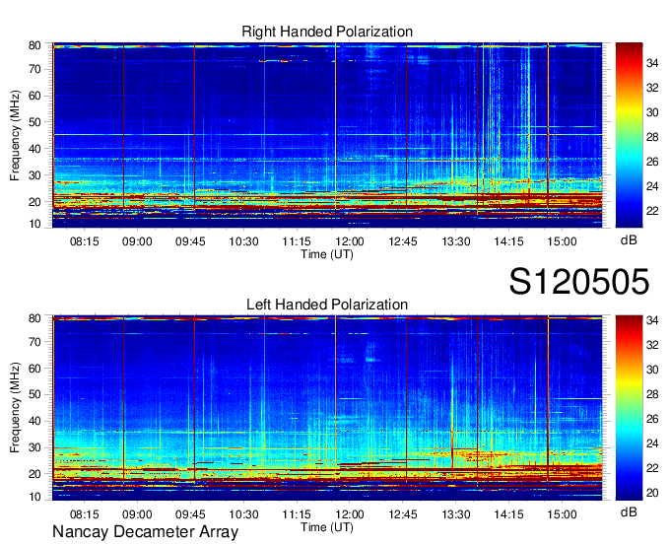Click the 11:15 time tick of the Right Handed plot
Image resolution: width=670 pixels, height=544 pixels.
click(x=297, y=241)
